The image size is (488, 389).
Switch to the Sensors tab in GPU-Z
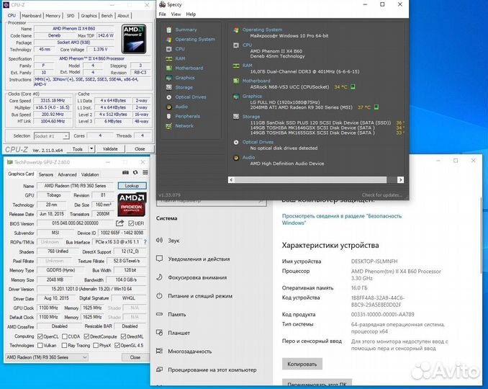point(46,175)
